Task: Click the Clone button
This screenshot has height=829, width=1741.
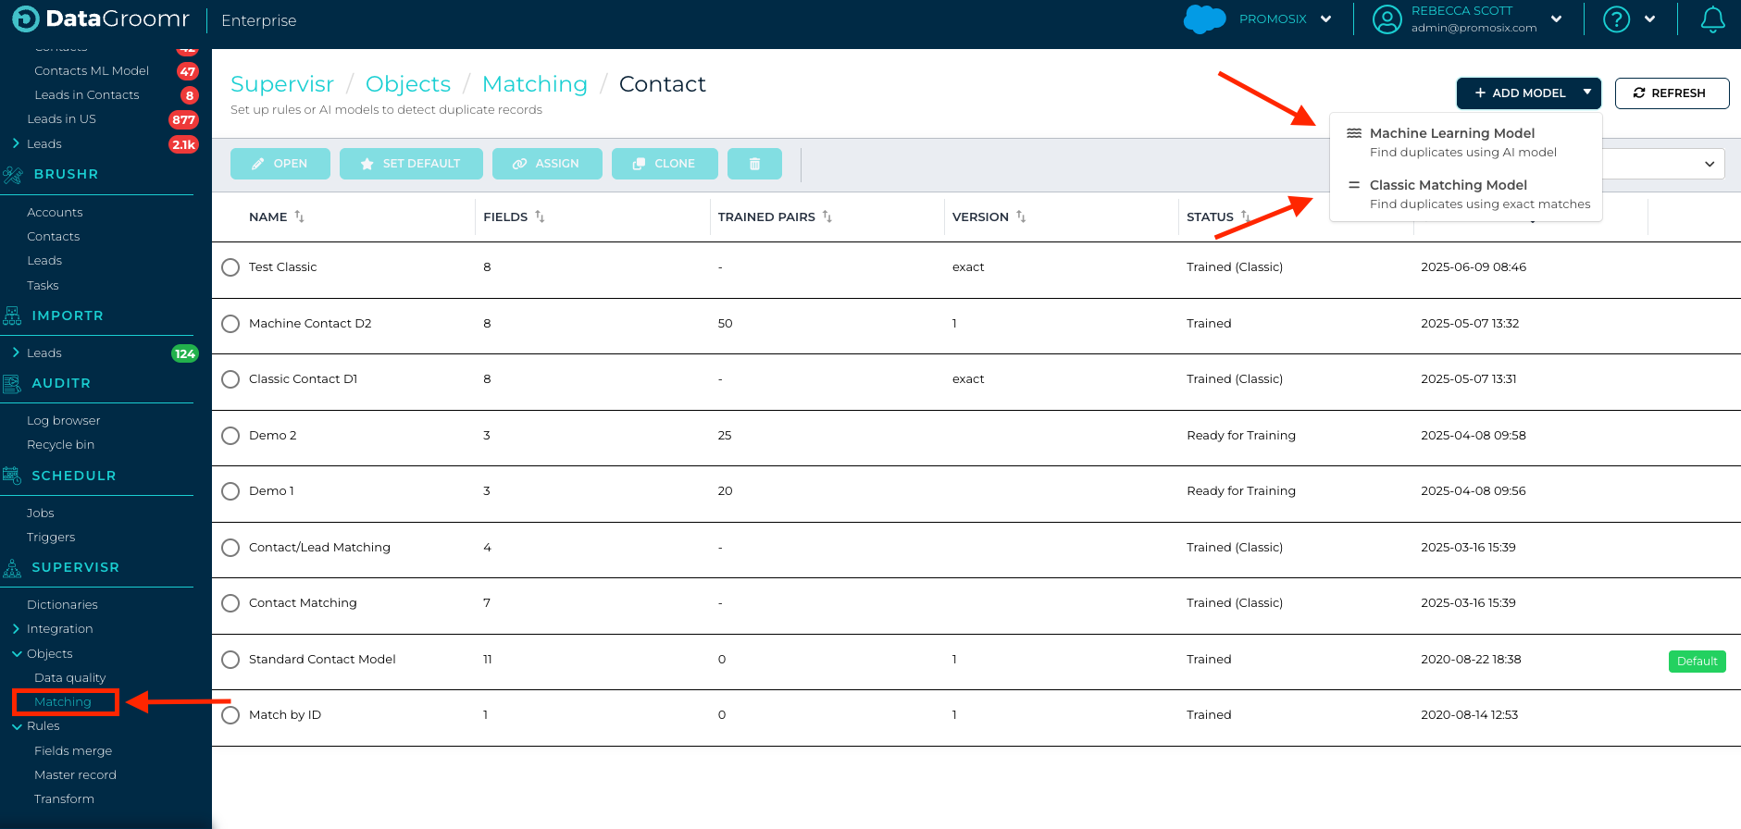Action: point(665,164)
